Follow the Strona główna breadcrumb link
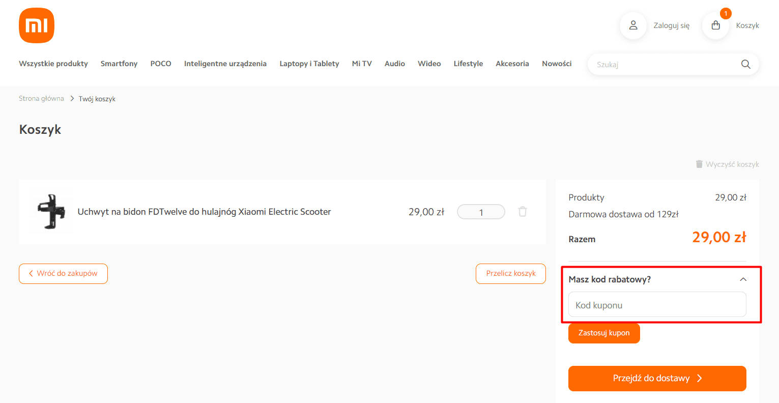 click(41, 99)
